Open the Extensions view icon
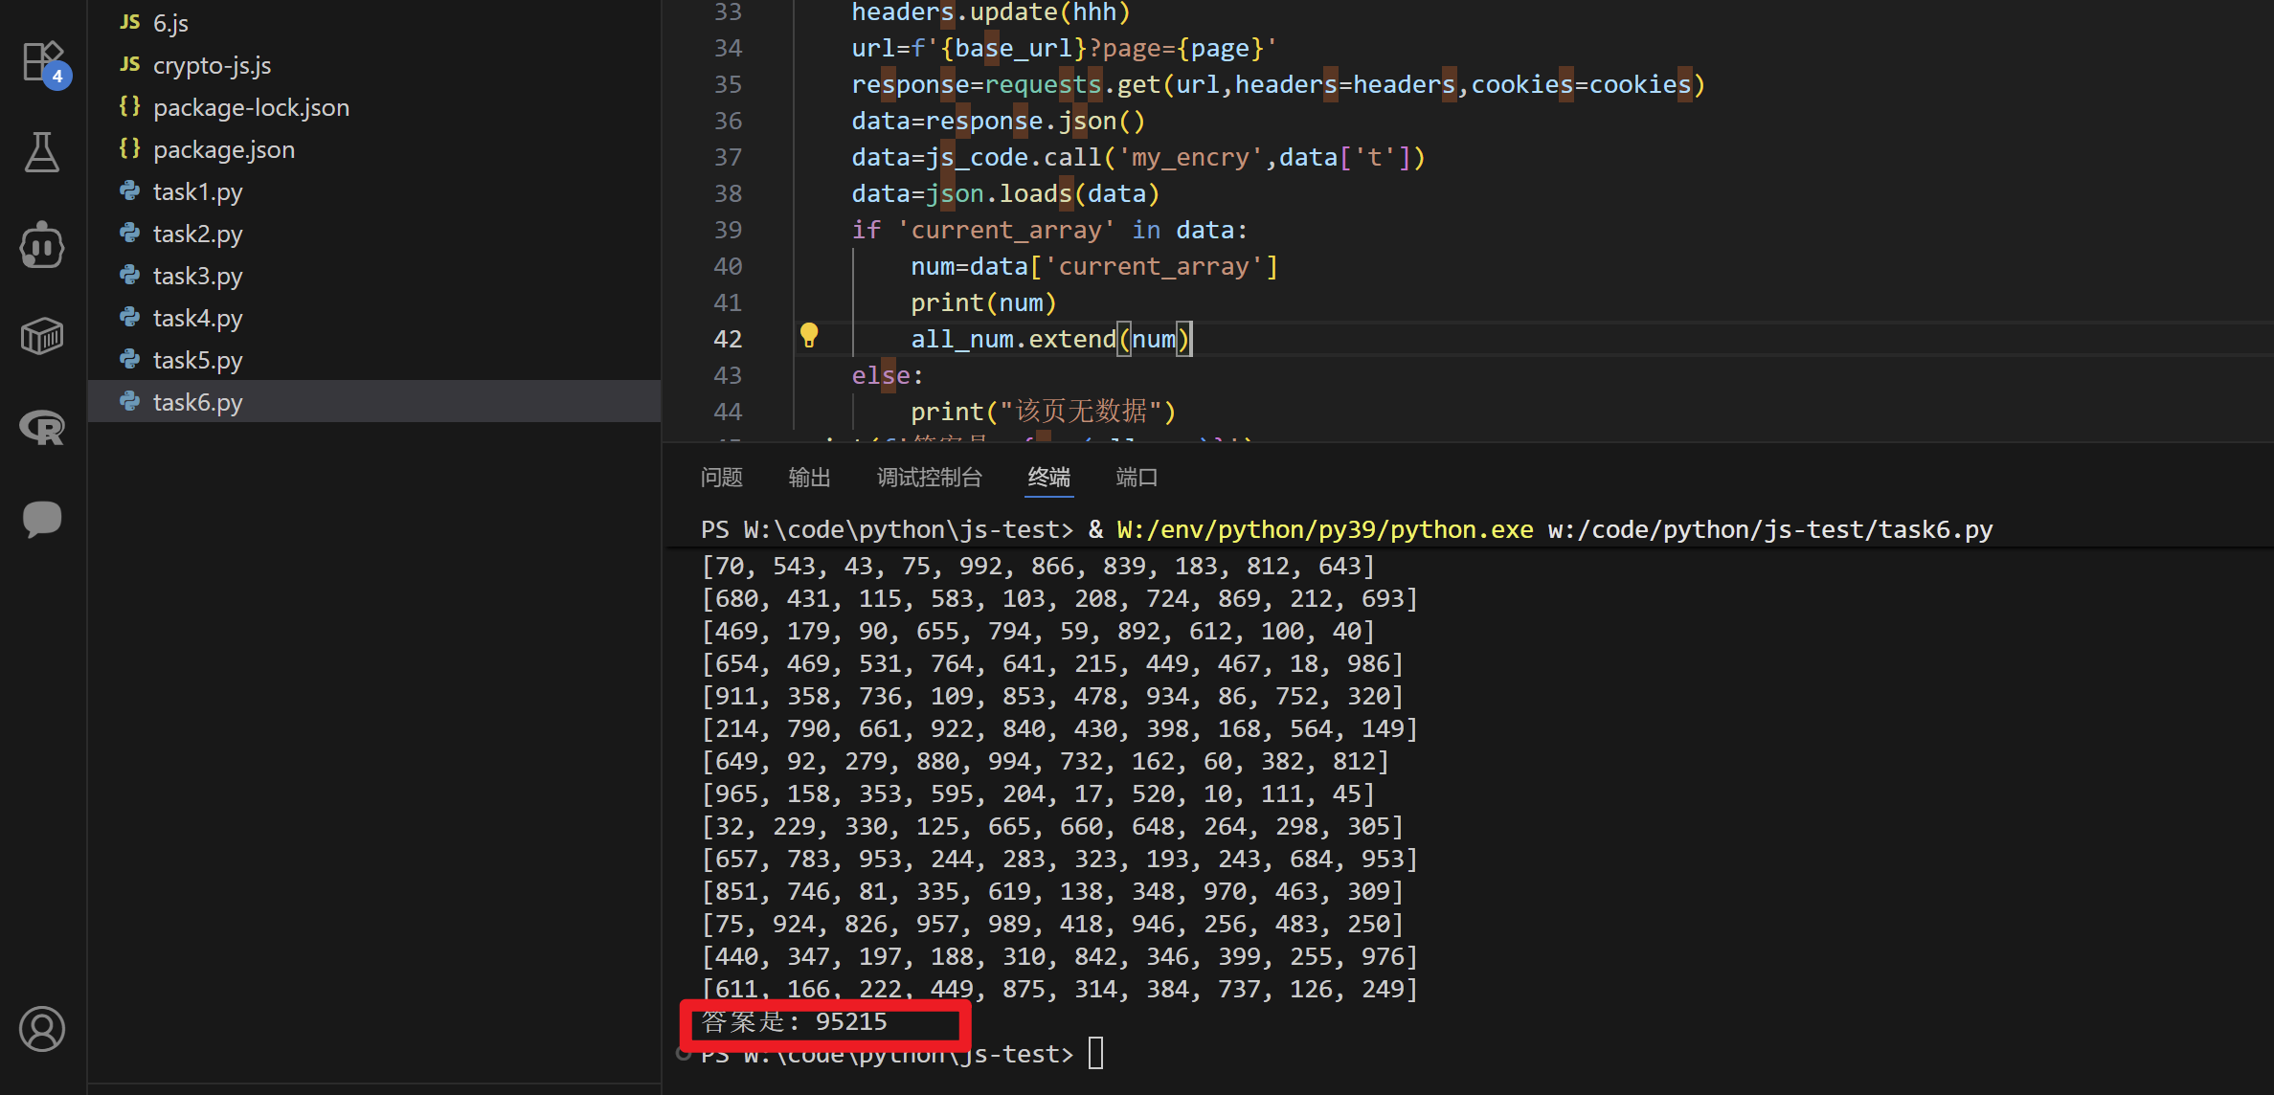Screen dimensions: 2274x1095 pyautogui.click(x=42, y=62)
